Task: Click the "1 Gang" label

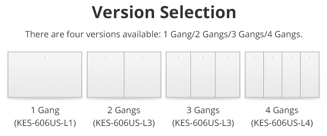Action: click(45, 110)
